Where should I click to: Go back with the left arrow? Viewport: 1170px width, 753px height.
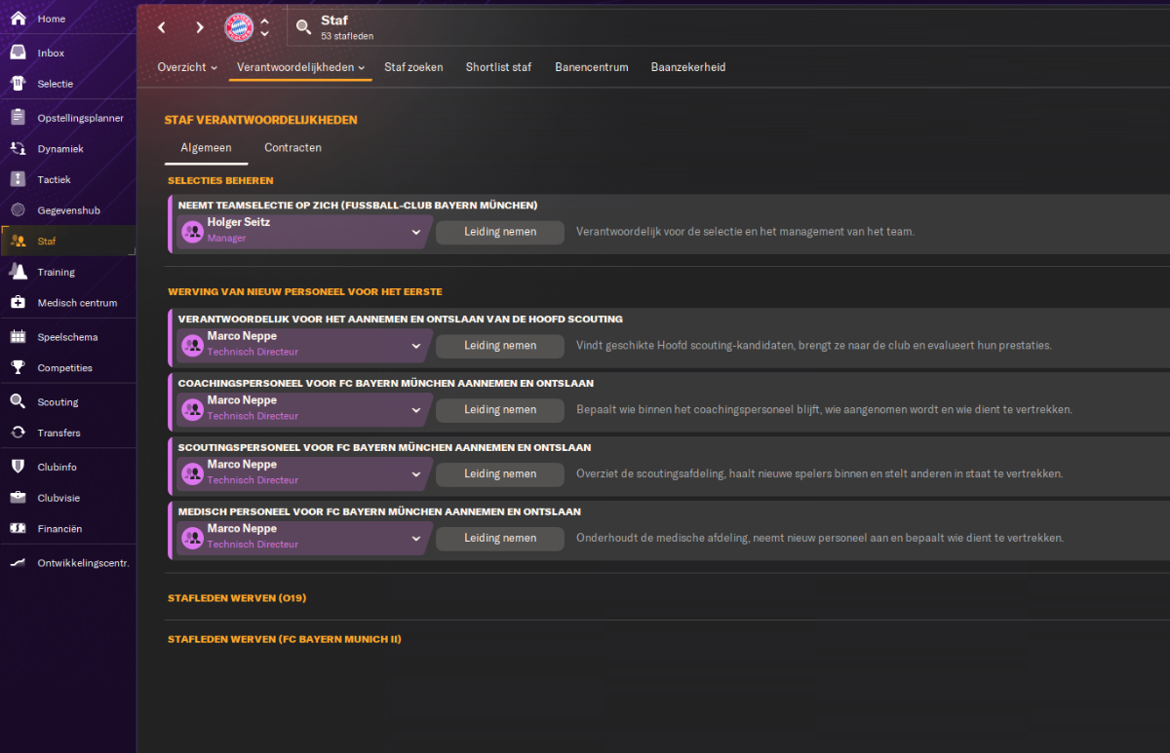click(x=162, y=27)
